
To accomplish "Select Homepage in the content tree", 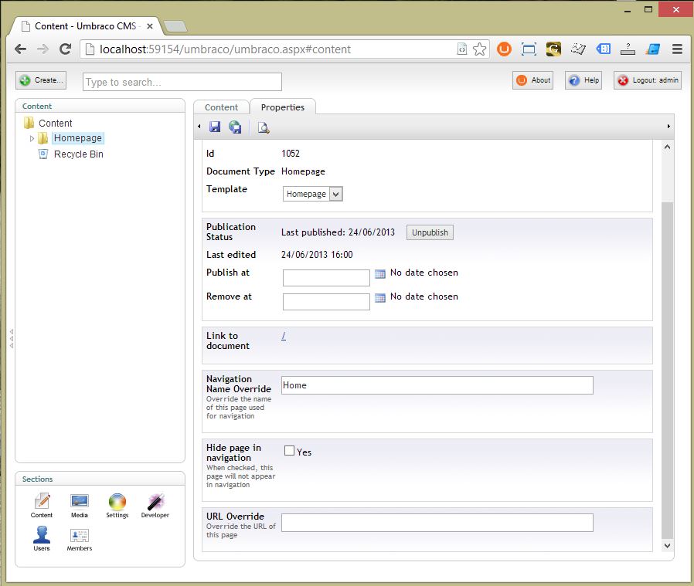I will [x=78, y=138].
